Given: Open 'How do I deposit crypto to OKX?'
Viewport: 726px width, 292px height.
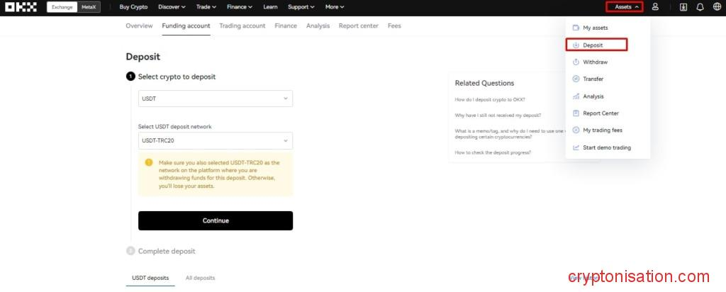Looking at the screenshot, I should tap(490, 99).
